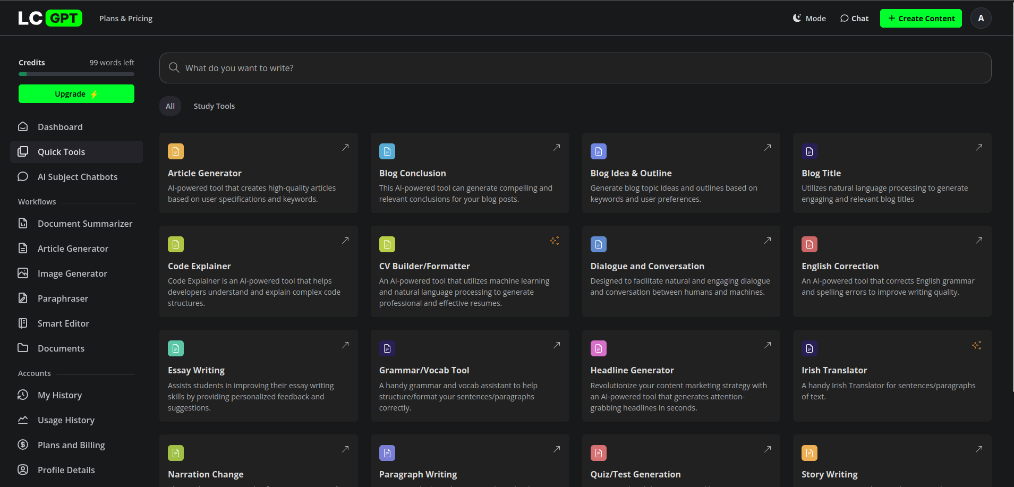Viewport: 1014px width, 487px height.
Task: Click the Paraphraser sidebar icon
Action: pos(23,298)
